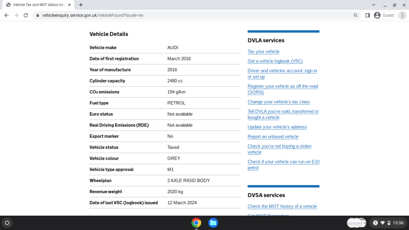Select the 2480 cc cylinder capacity value
The image size is (409, 230).
pyautogui.click(x=175, y=81)
